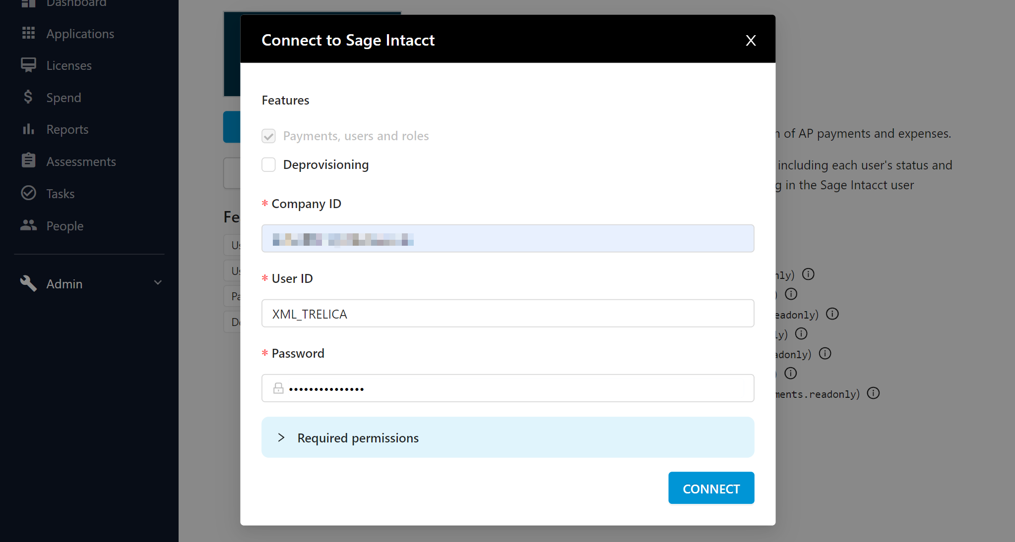The image size is (1015, 542).
Task: Click the People group icon
Action: click(x=28, y=225)
